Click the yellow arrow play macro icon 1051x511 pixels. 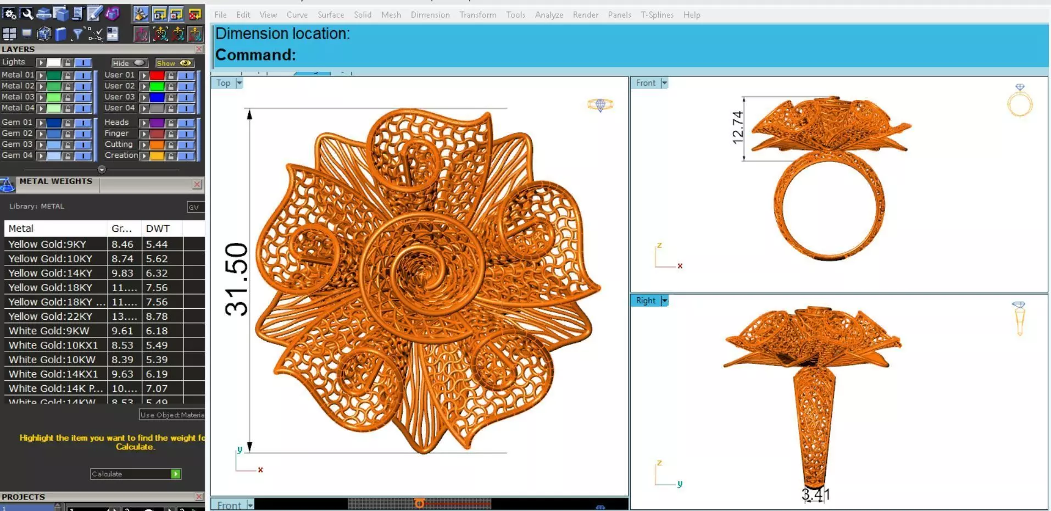[x=159, y=14]
